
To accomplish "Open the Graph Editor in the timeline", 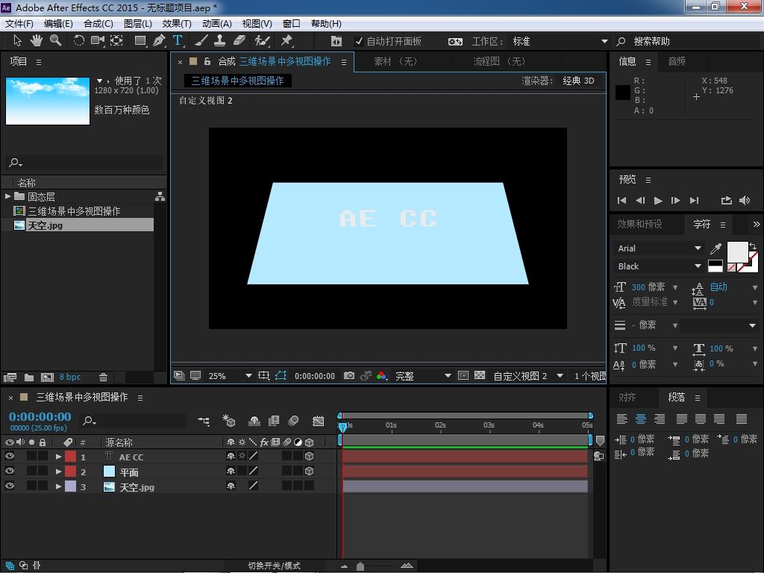I will [x=318, y=421].
